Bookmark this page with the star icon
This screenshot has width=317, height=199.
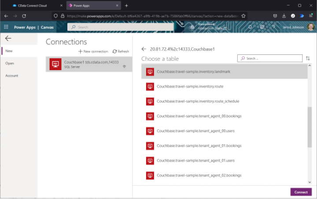[x=243, y=16]
